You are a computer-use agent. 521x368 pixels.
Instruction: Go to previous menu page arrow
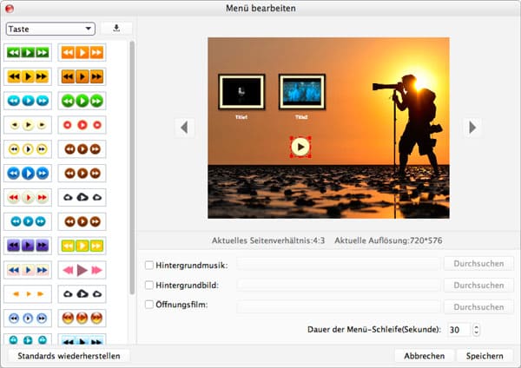click(x=184, y=128)
